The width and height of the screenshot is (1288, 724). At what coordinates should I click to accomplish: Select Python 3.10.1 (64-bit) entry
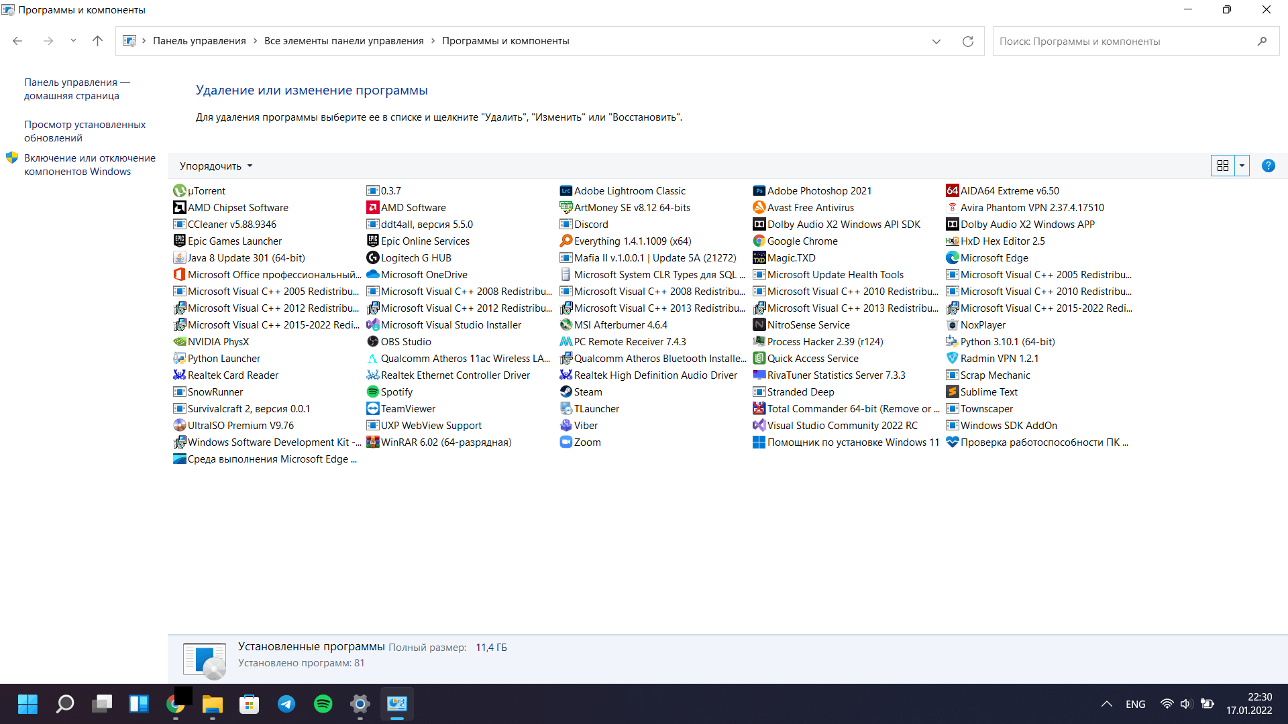tap(1000, 342)
